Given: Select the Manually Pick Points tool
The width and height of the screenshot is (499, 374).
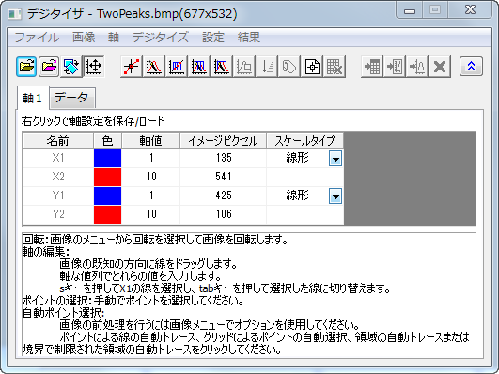Looking at the screenshot, I should [132, 67].
